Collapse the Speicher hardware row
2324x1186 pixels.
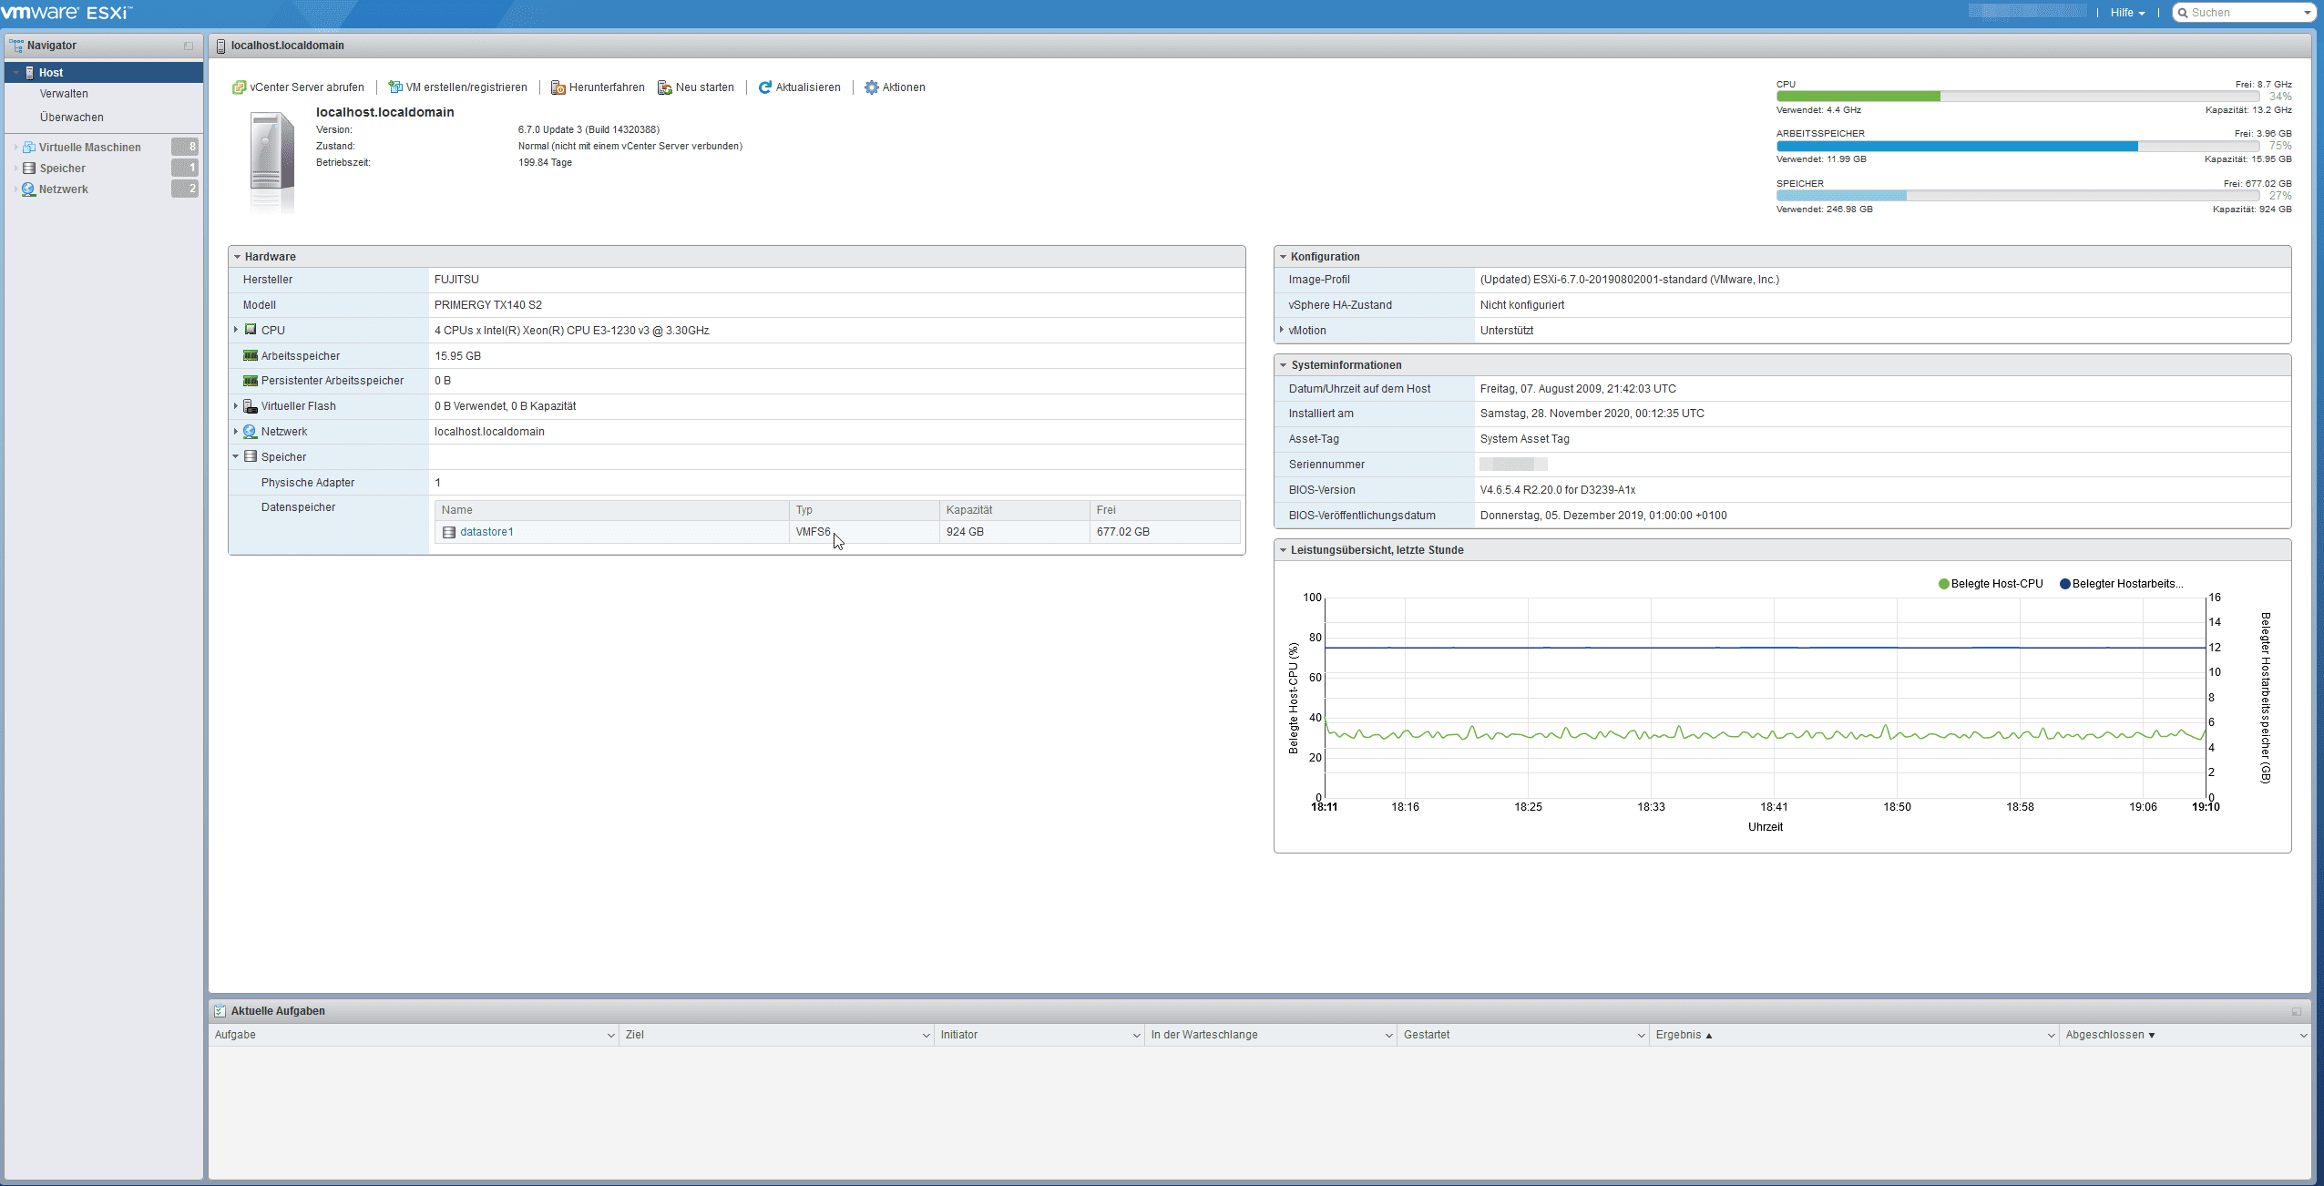pos(236,457)
